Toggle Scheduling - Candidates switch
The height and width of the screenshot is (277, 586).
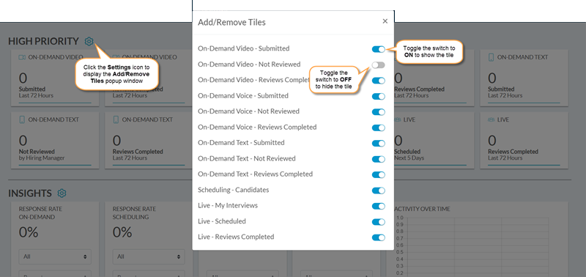coord(378,191)
